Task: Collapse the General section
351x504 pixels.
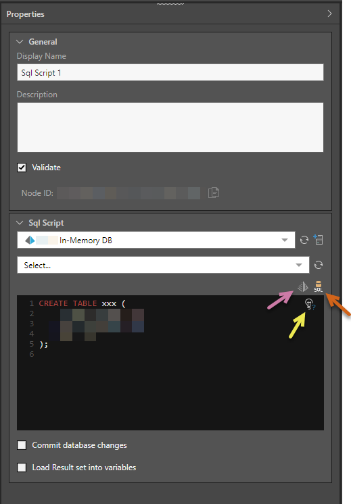Action: (20, 42)
